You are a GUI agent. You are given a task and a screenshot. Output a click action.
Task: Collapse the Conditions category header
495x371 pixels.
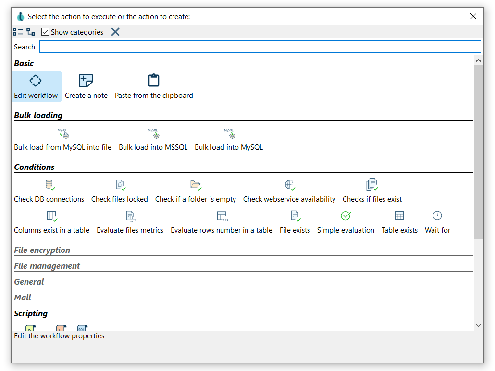(35, 167)
